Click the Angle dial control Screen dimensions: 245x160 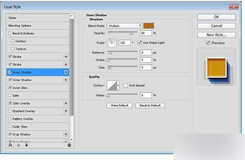(x=112, y=43)
